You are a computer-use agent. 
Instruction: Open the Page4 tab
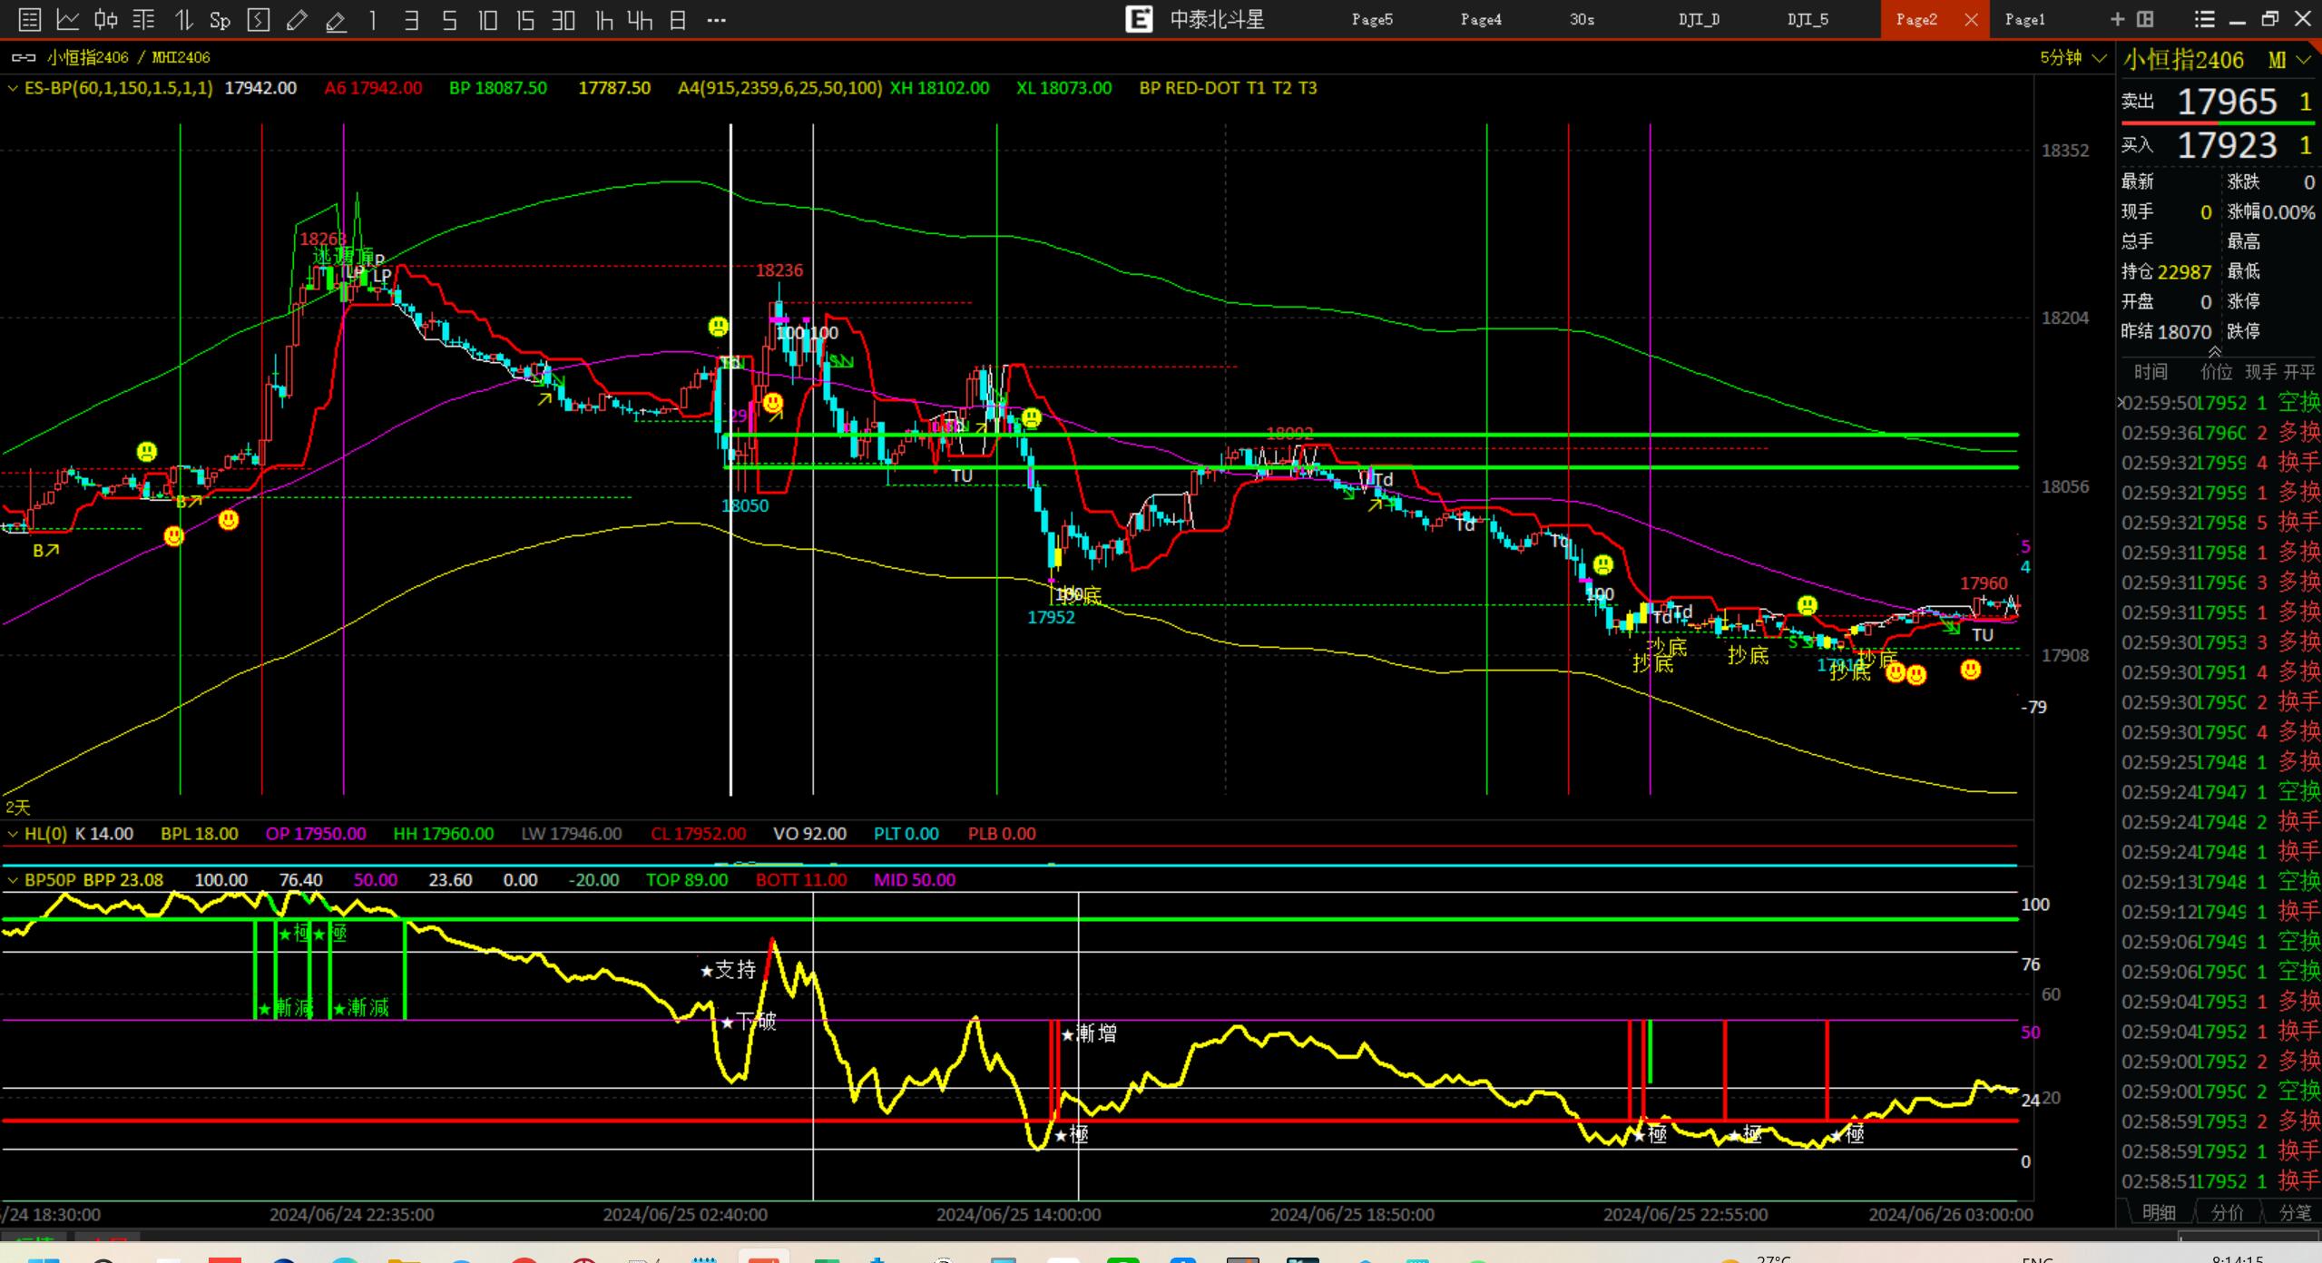tap(1481, 19)
